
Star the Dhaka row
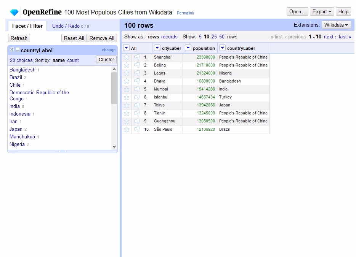pos(127,81)
